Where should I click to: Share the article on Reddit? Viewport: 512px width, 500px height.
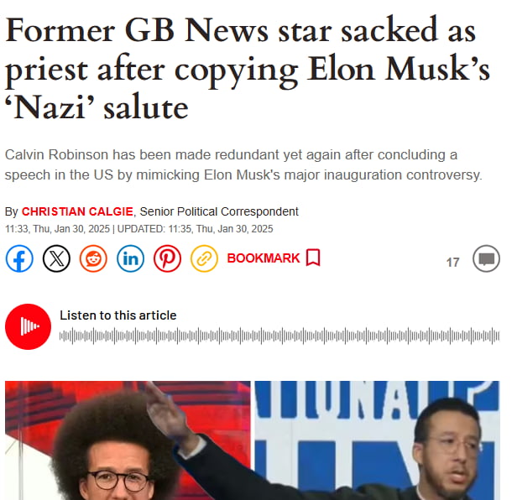93,258
